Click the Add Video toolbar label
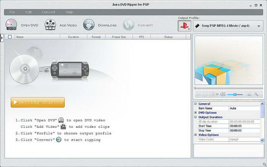This screenshot has width=267, height=167. coord(68,25)
